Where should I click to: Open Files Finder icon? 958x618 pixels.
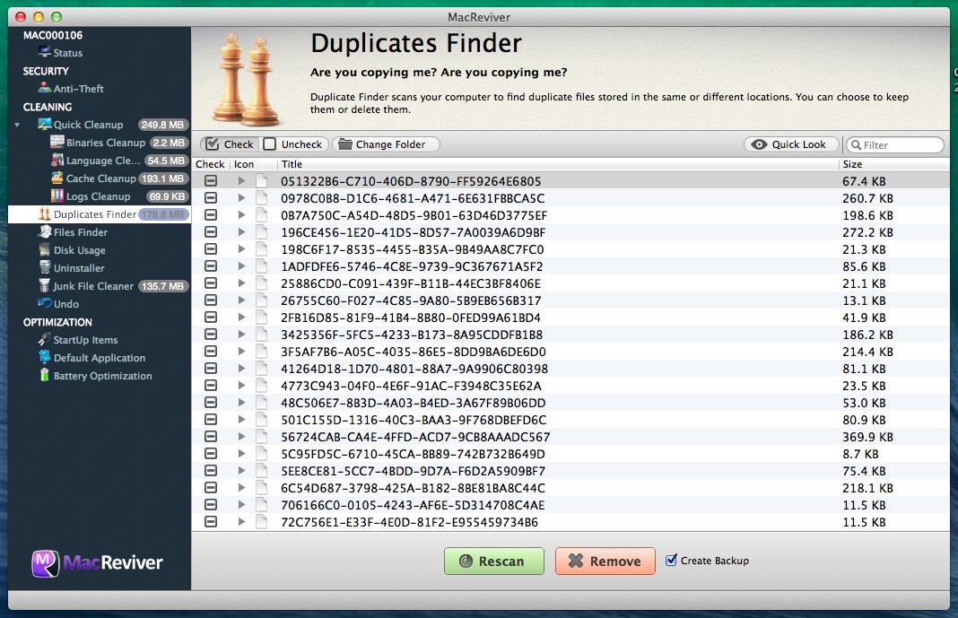click(x=45, y=231)
